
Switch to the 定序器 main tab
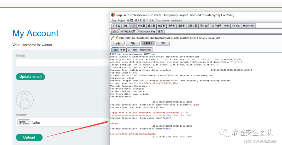tap(161, 26)
